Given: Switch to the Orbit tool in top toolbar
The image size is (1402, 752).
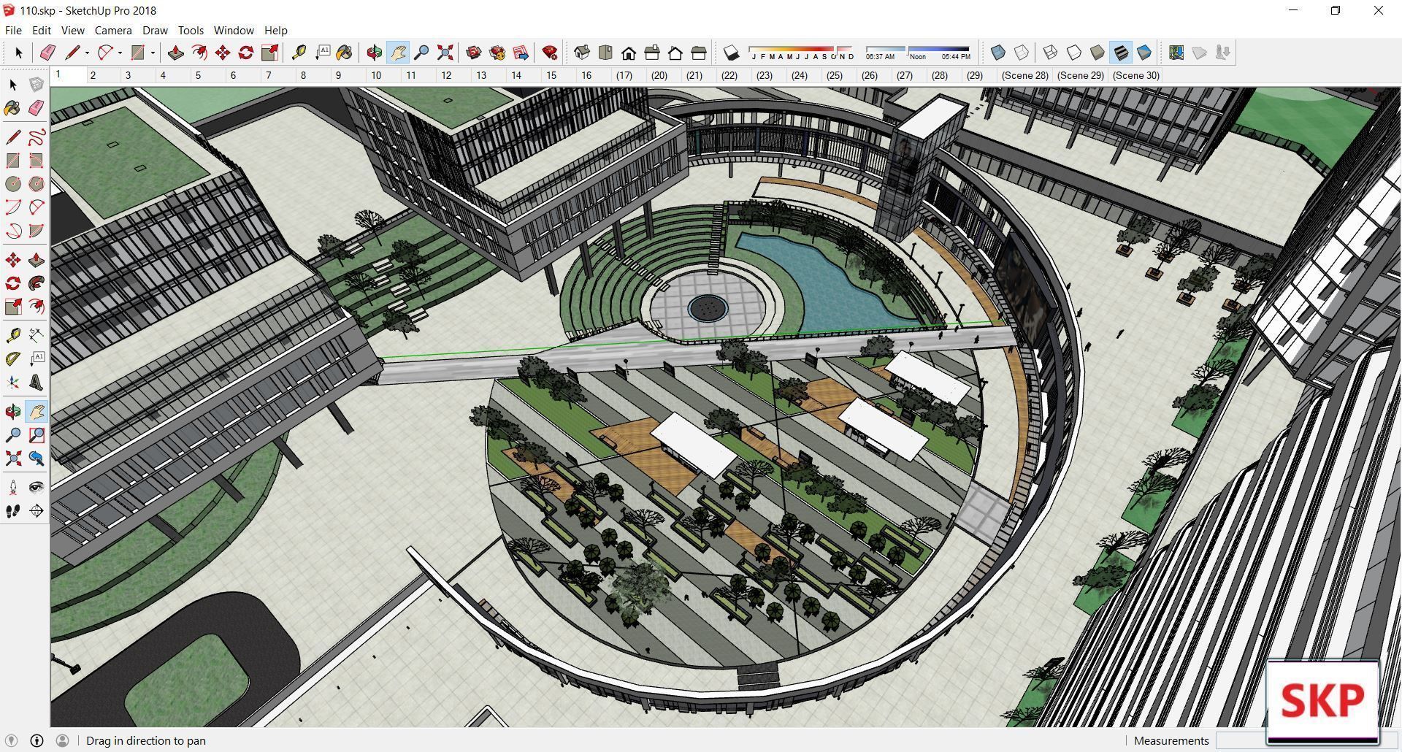Looking at the screenshot, I should (375, 53).
